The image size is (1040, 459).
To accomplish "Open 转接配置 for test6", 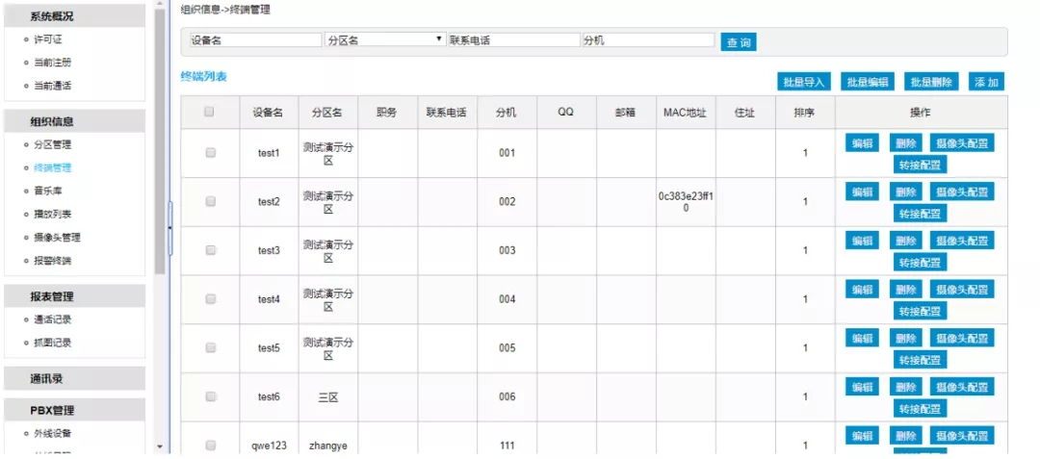I will point(920,408).
